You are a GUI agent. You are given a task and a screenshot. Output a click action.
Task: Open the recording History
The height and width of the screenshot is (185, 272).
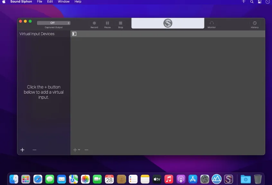click(255, 25)
